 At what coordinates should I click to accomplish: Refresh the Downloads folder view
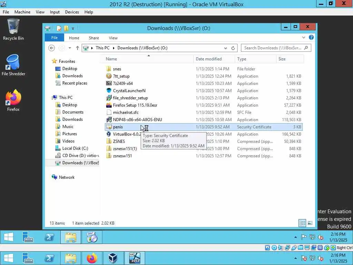click(x=233, y=48)
